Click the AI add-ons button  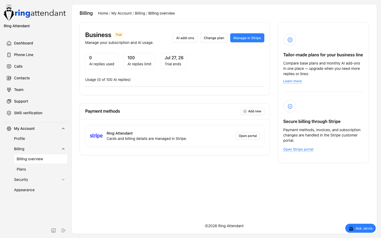point(185,38)
